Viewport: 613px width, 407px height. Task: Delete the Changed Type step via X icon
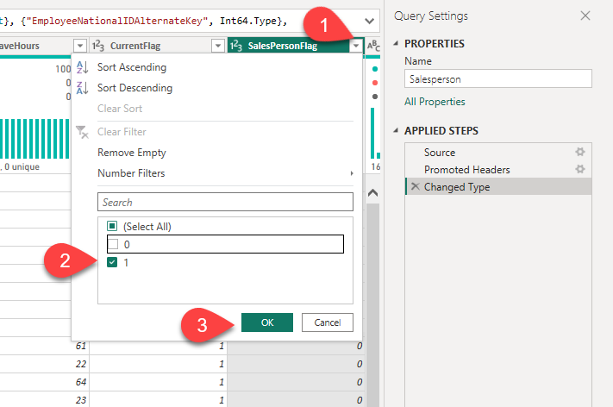[416, 187]
